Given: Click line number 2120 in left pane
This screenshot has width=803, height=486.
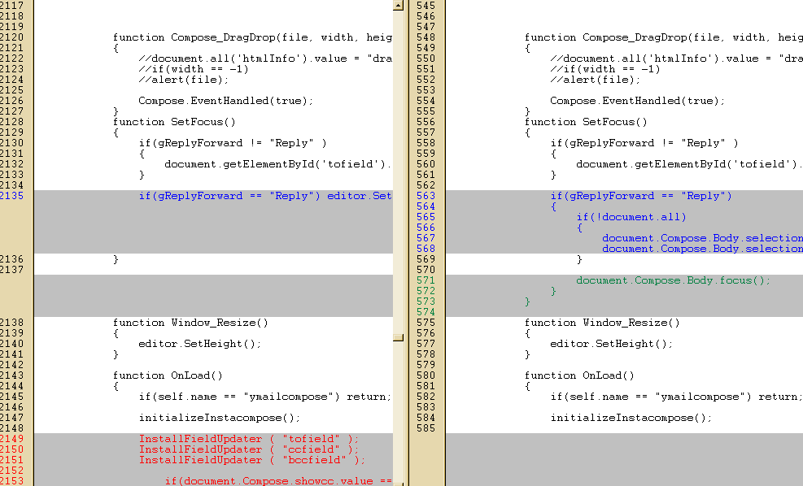Looking at the screenshot, I should pyautogui.click(x=11, y=37).
